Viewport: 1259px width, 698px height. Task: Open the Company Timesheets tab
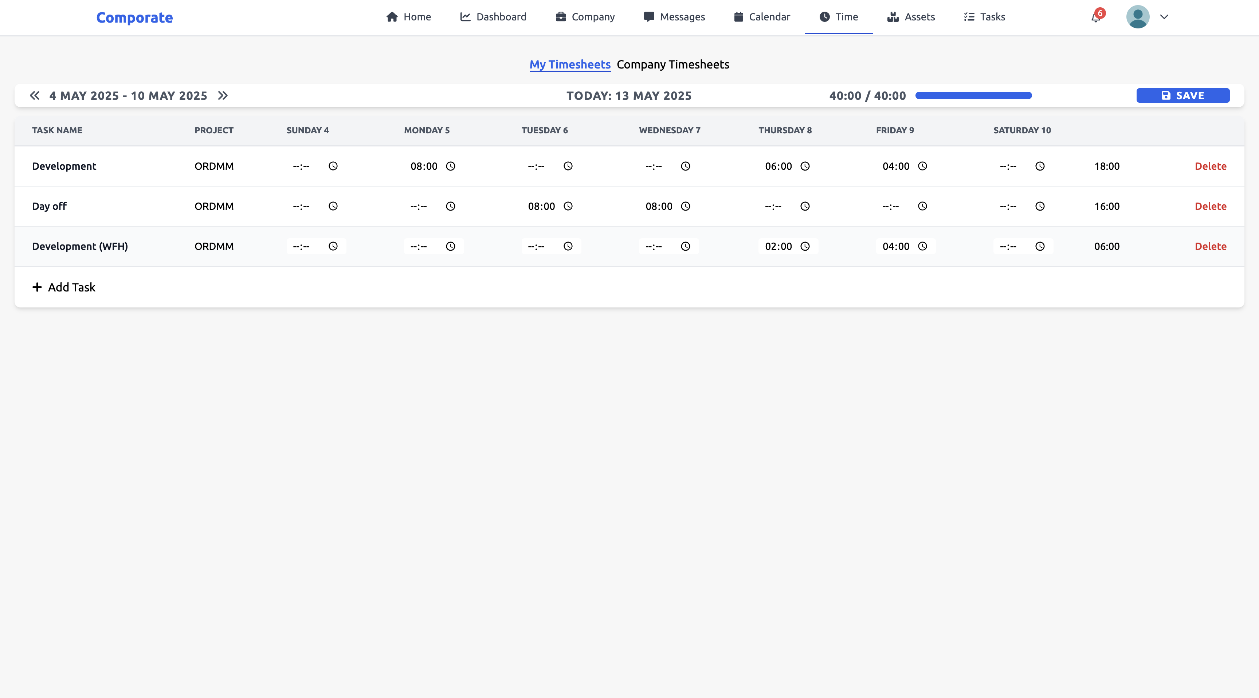point(673,64)
